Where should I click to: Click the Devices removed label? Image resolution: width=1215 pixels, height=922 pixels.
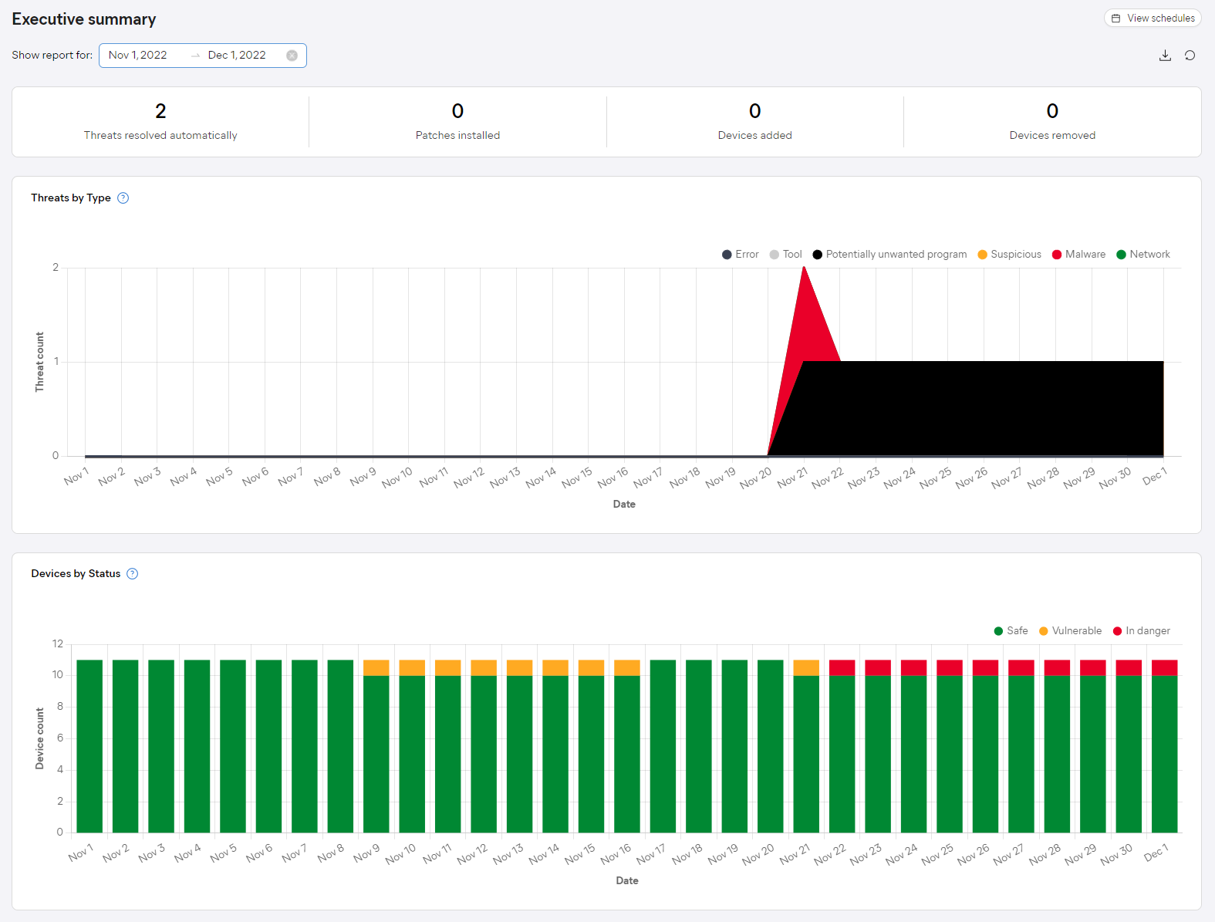[x=1052, y=136]
